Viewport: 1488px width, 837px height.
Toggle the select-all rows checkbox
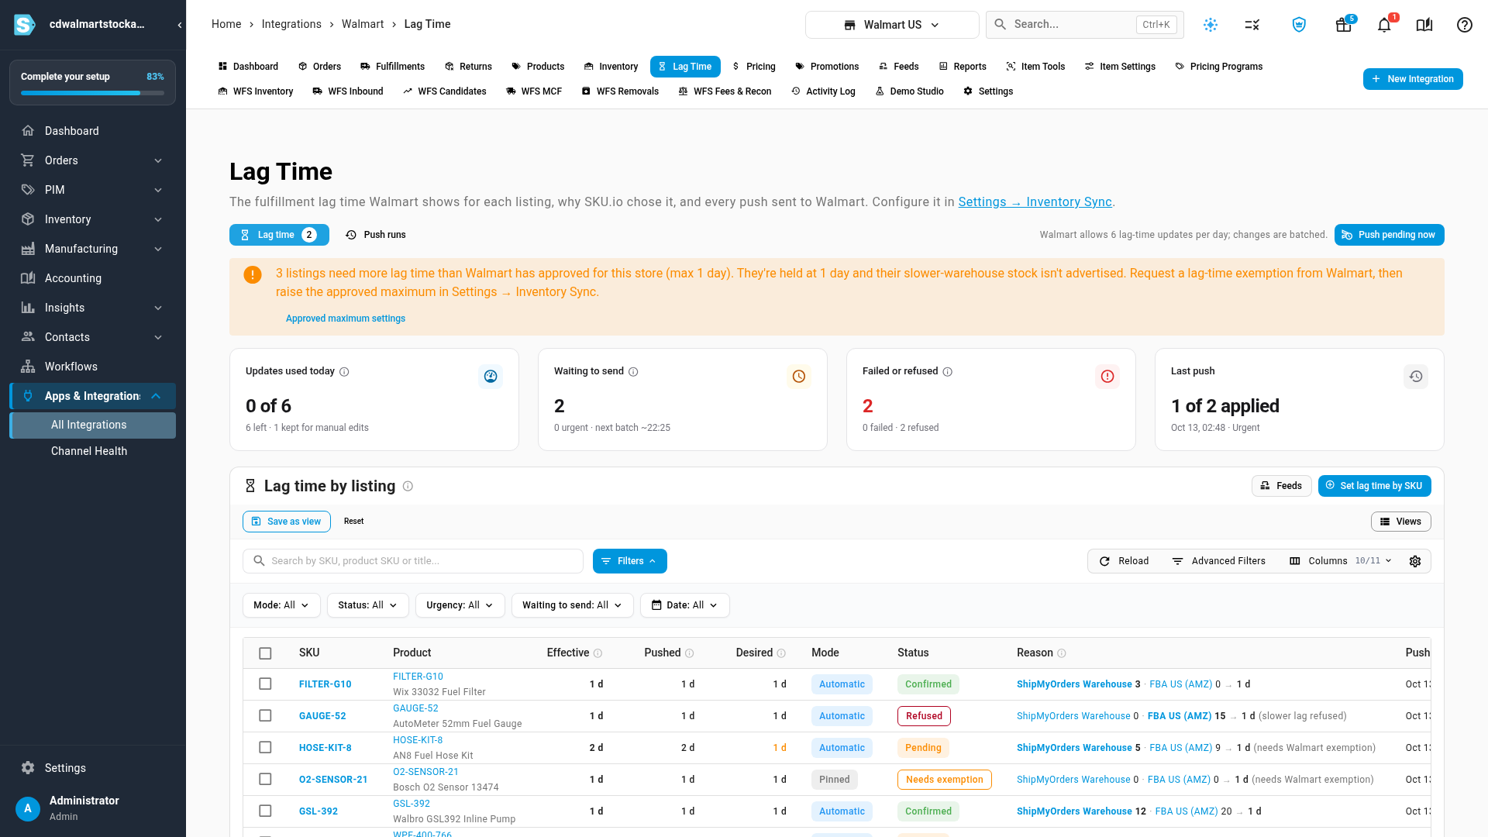pos(265,653)
